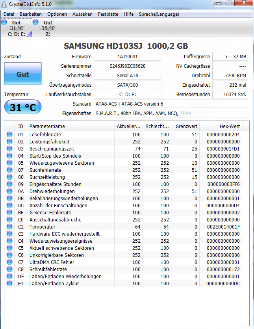254x329 pixels.
Task: Select the Eingeschaltete Stunden parameter name
Action: click(x=56, y=184)
